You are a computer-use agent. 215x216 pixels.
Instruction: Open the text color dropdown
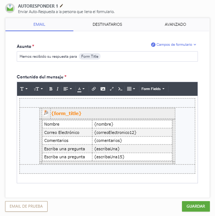pos(81,89)
